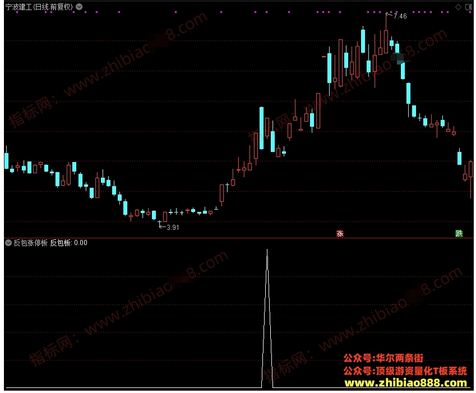Click the 反包板: 0.00 value readout

(68, 243)
